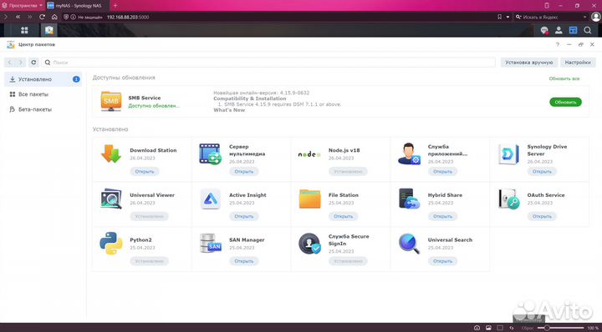Viewport: 602px width, 332px height.
Task: Open the DSM widgets panel icon
Action: coord(573,30)
